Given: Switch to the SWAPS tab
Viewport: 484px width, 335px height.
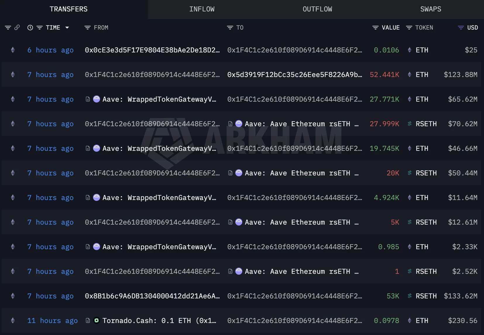Looking at the screenshot, I should tap(430, 9).
